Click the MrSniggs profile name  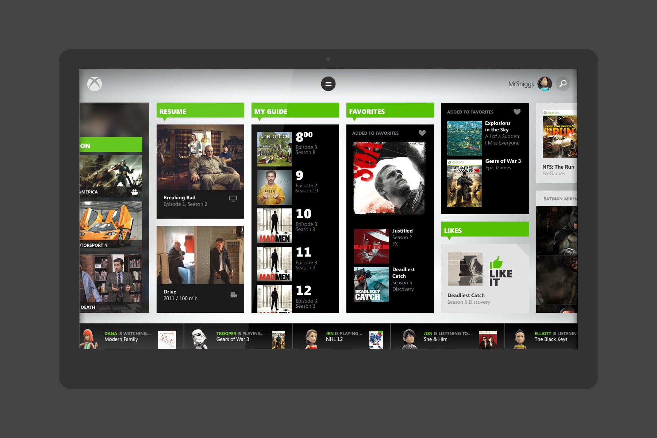521,84
